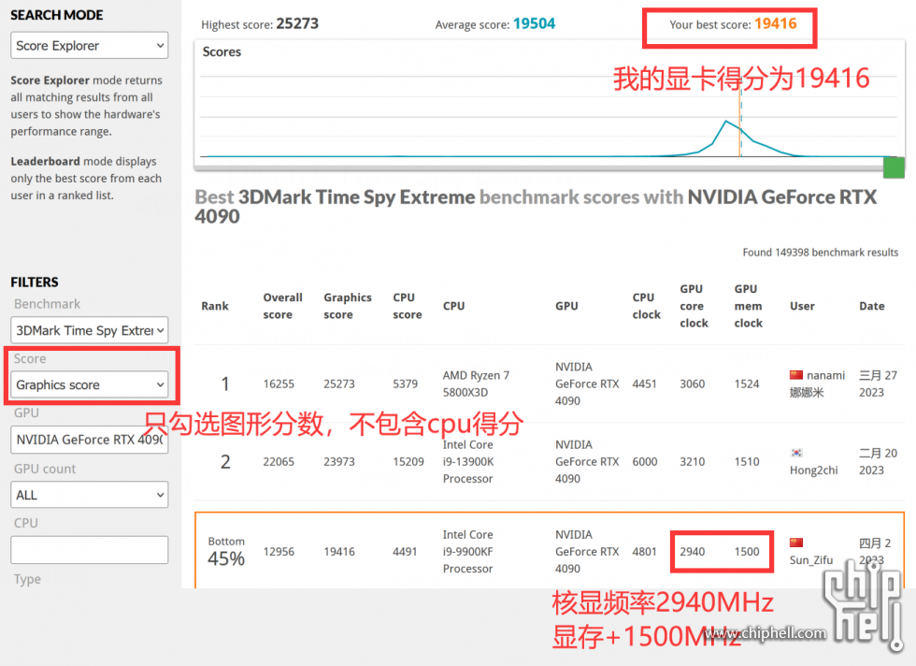Click the CPU clock column header
Viewport: 916px width, 666px height.
(x=646, y=306)
